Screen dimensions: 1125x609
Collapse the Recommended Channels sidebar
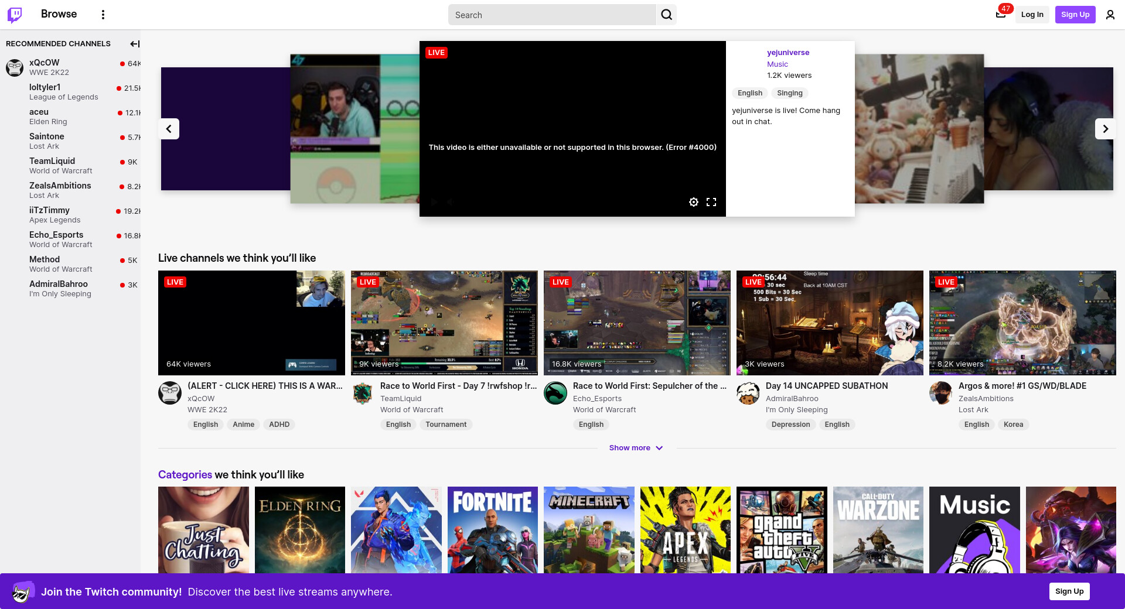135,44
